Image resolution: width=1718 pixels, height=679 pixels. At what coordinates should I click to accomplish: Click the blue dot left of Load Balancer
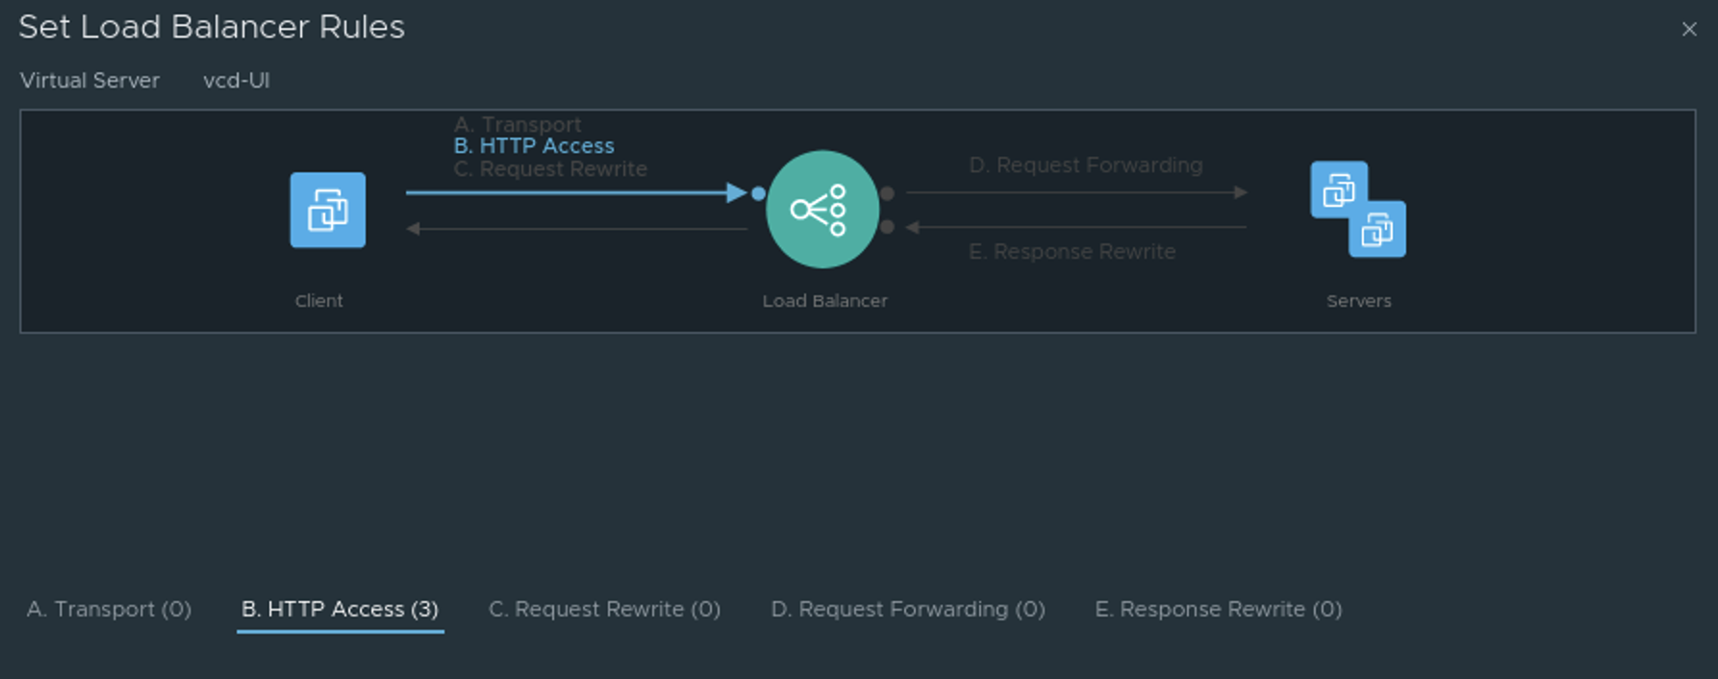759,193
